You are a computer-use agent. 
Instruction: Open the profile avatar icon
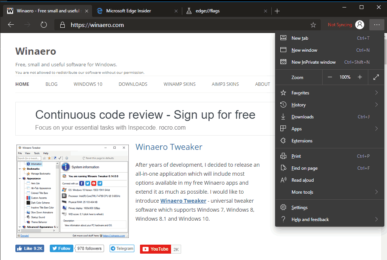tap(360, 24)
